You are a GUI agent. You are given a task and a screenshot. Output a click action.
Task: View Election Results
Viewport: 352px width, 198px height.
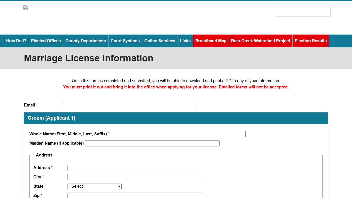pyautogui.click(x=311, y=41)
